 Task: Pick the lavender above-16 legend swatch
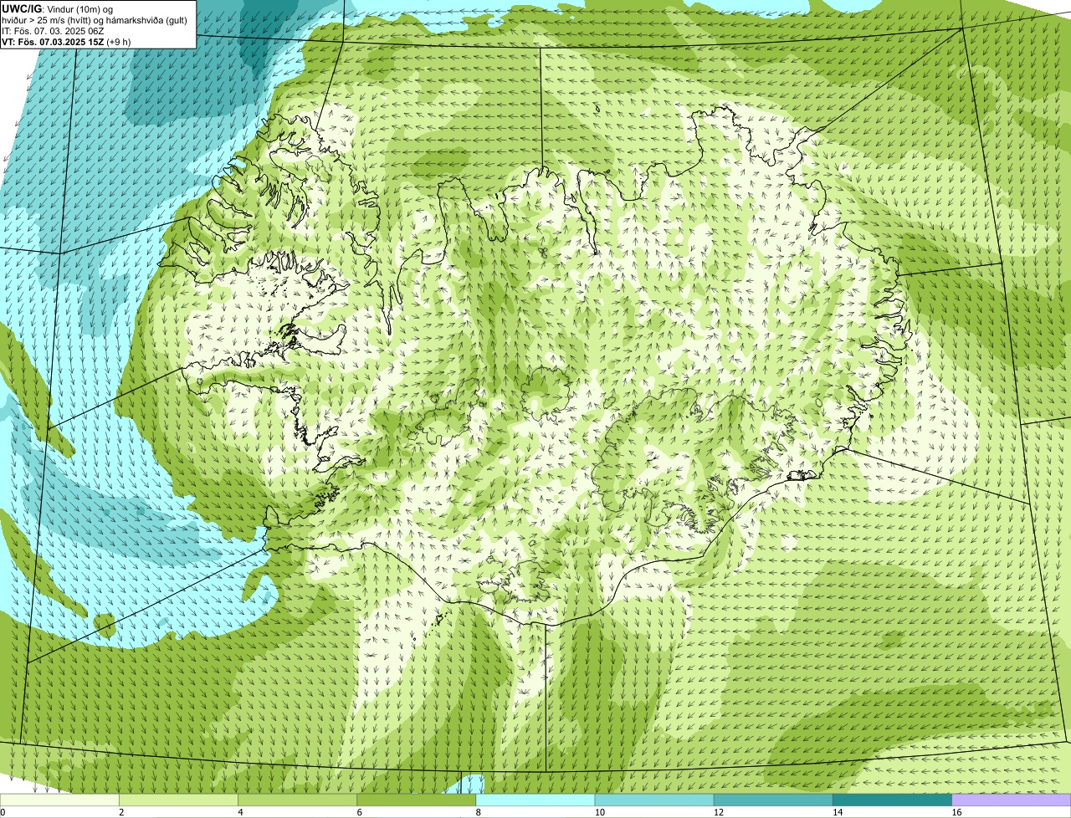point(1012,800)
